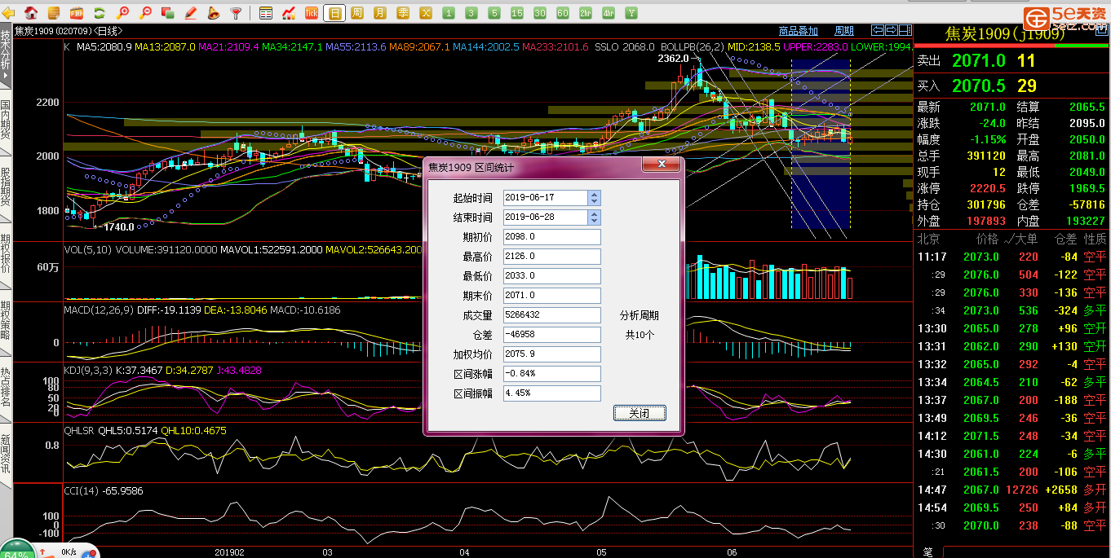Click the orange X period button

426,13
